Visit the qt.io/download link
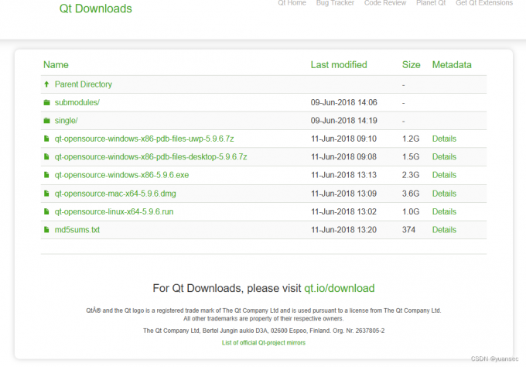Screen dimensions: 526x367 [x=339, y=288]
